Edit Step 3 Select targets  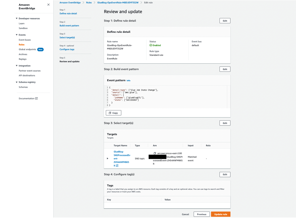click(225, 123)
